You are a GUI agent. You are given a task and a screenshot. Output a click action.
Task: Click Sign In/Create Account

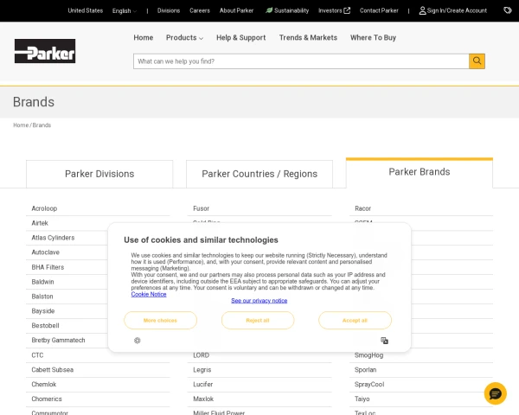[457, 10]
